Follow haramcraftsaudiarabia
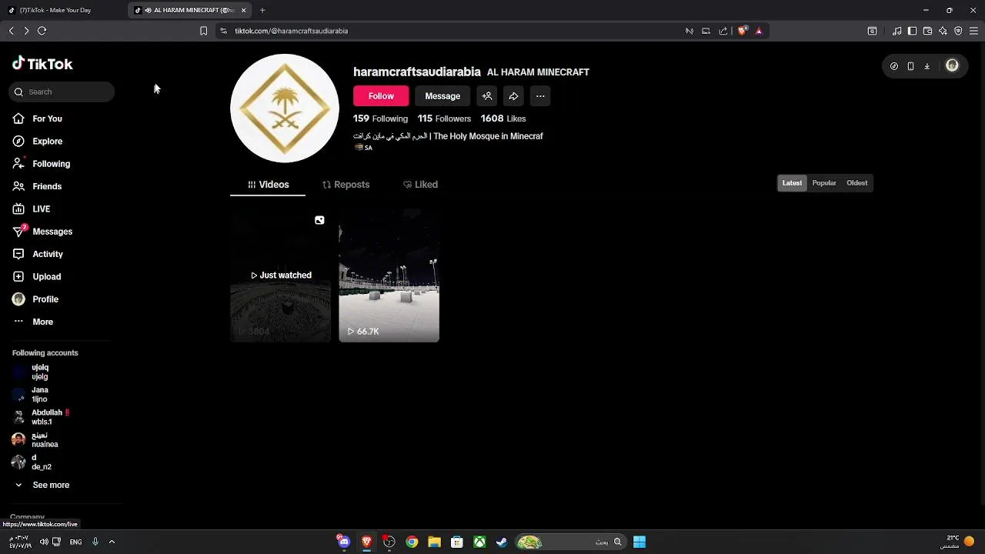The image size is (985, 554). 381,96
